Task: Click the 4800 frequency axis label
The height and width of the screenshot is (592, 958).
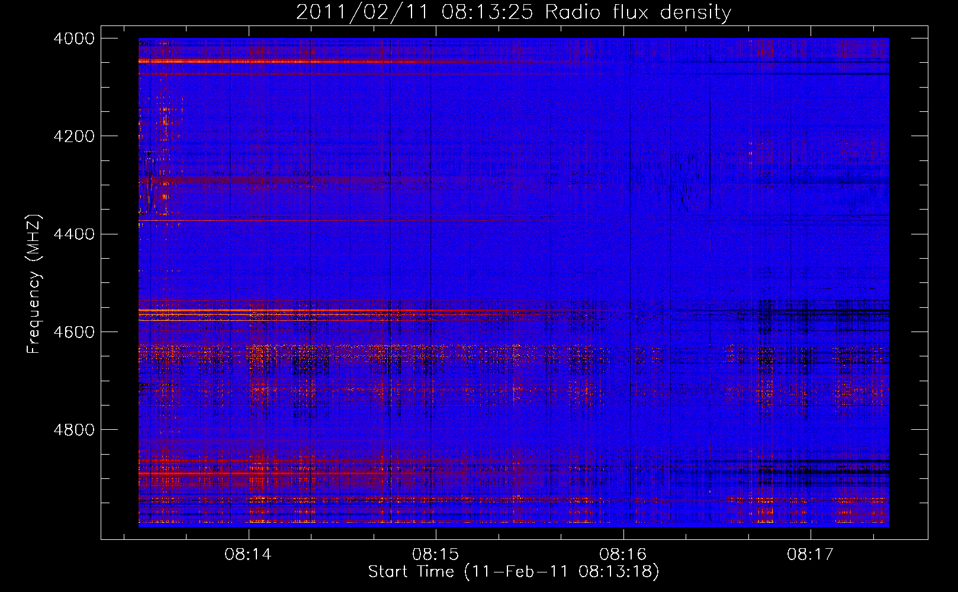Action: 74,430
